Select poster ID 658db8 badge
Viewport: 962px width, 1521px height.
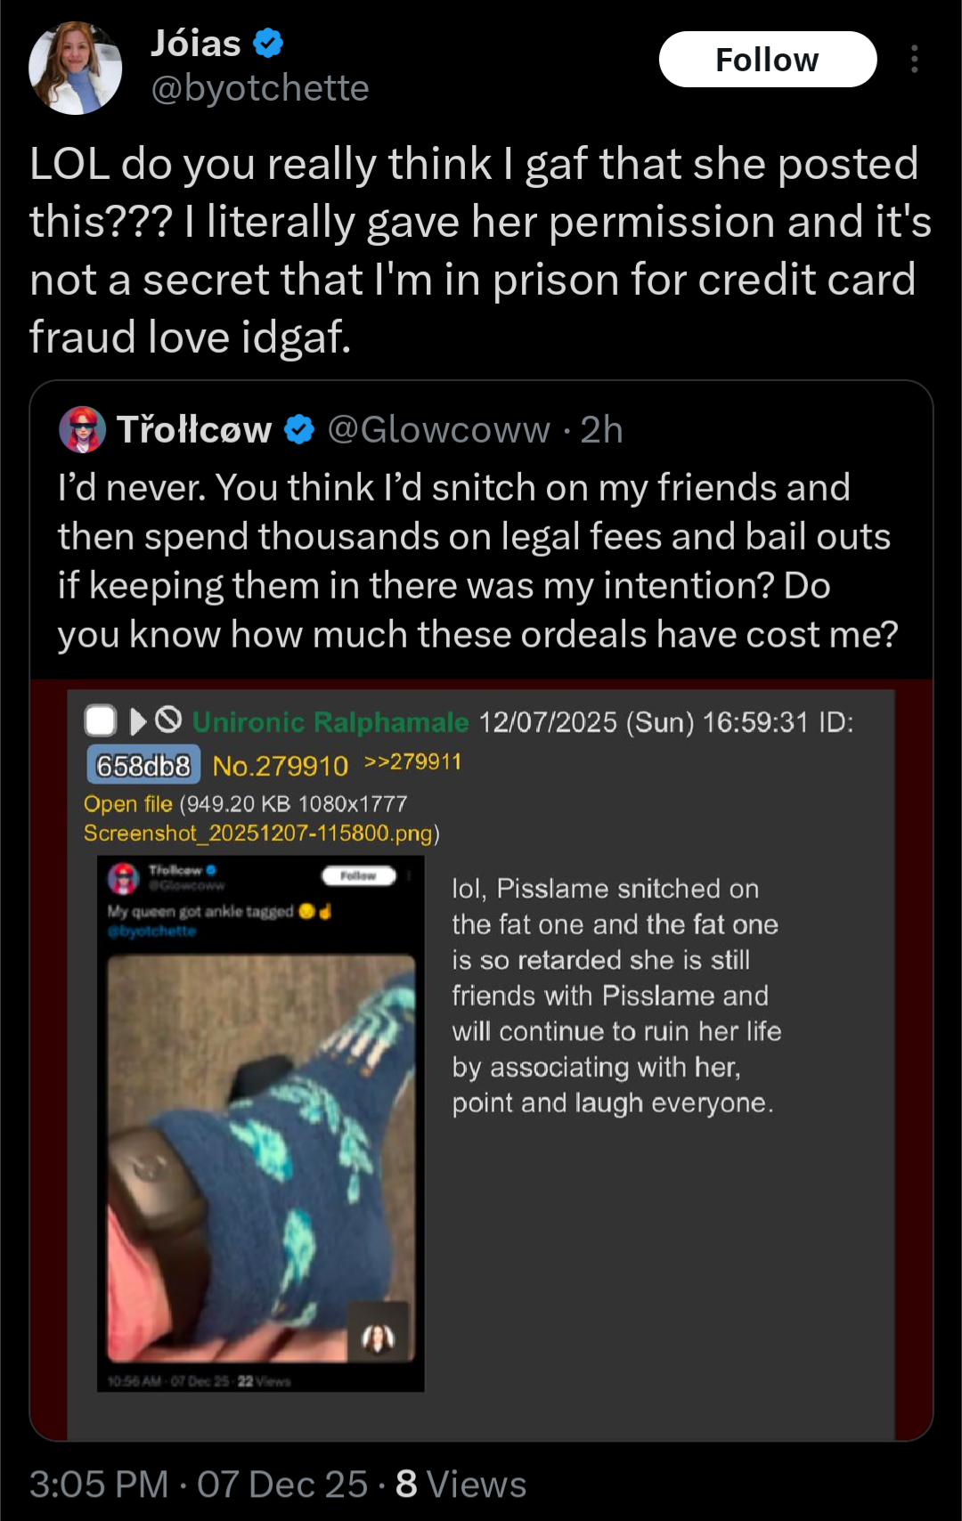click(143, 766)
